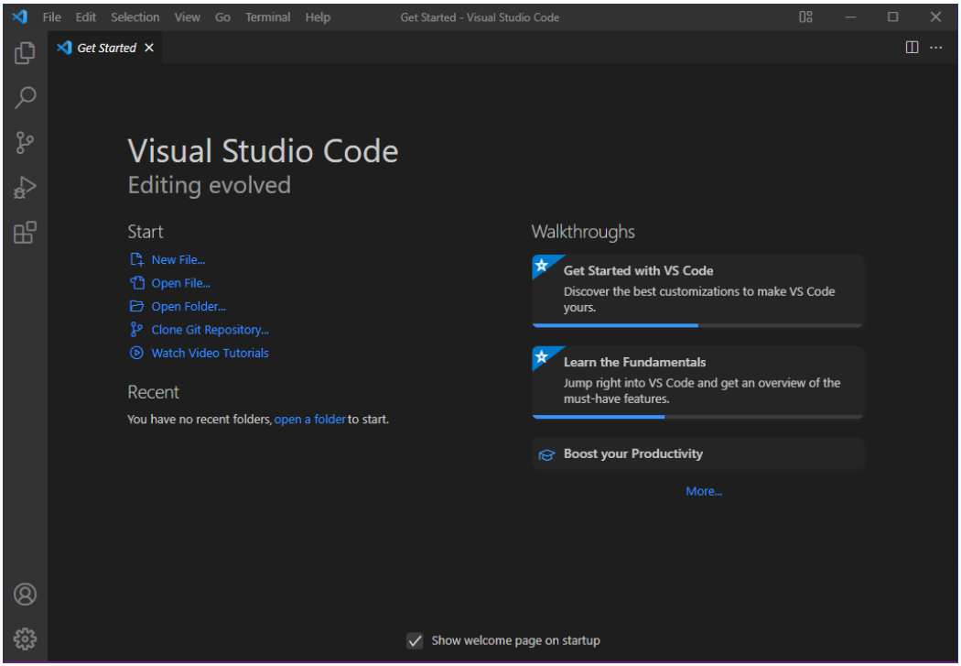Click the Open File... link
Screen dimensions: 961x666
click(181, 283)
